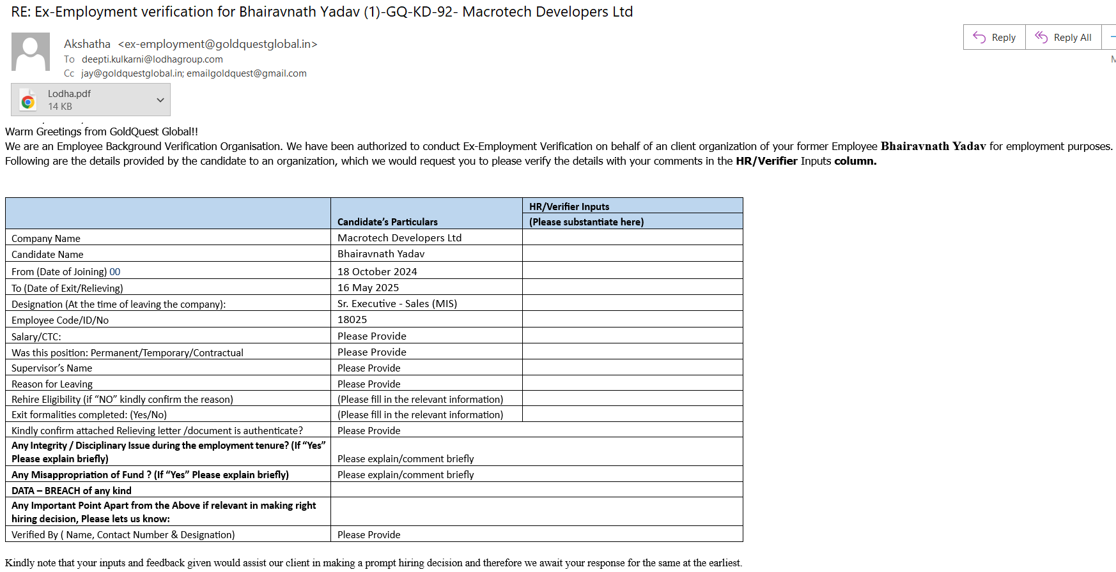Click the "Supervisor's Name" row label
This screenshot has height=572, width=1116.
[x=52, y=368]
